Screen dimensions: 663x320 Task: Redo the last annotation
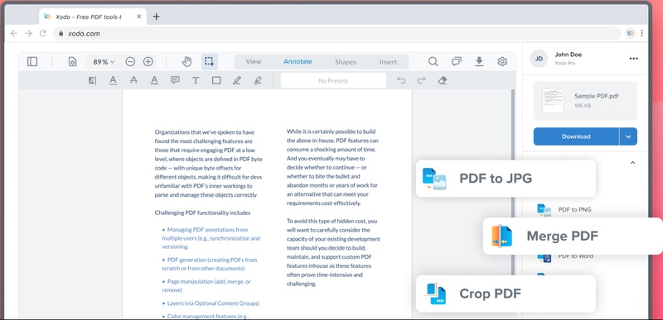pyautogui.click(x=422, y=80)
